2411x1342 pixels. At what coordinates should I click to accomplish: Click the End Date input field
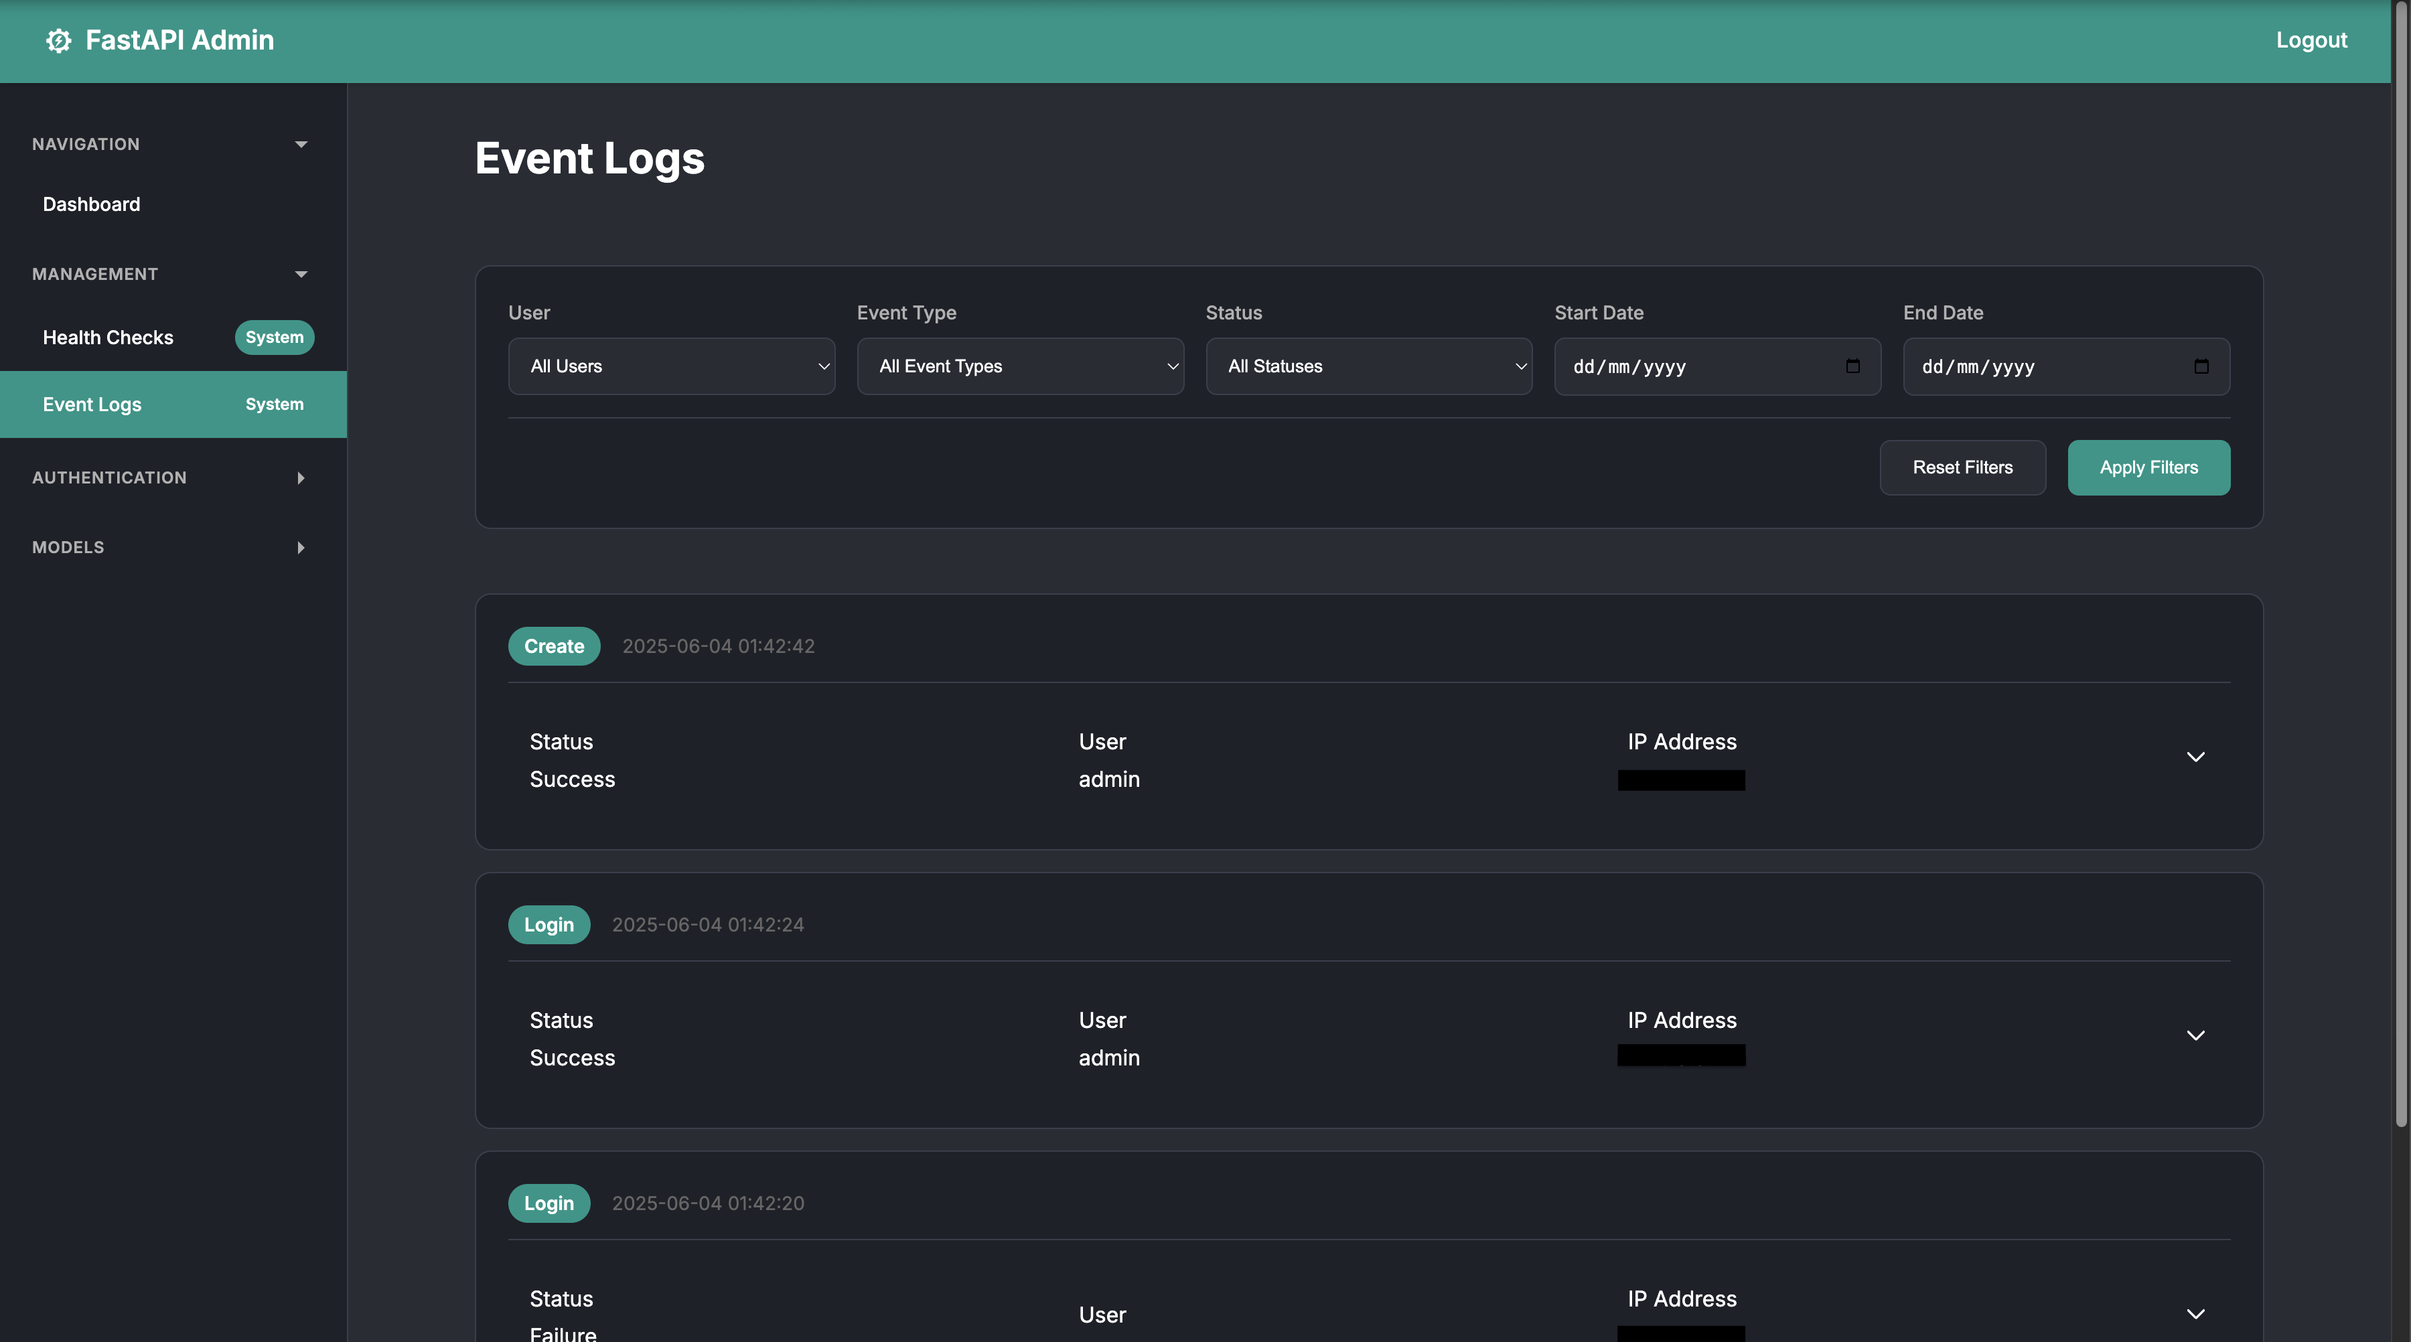(x=2067, y=367)
